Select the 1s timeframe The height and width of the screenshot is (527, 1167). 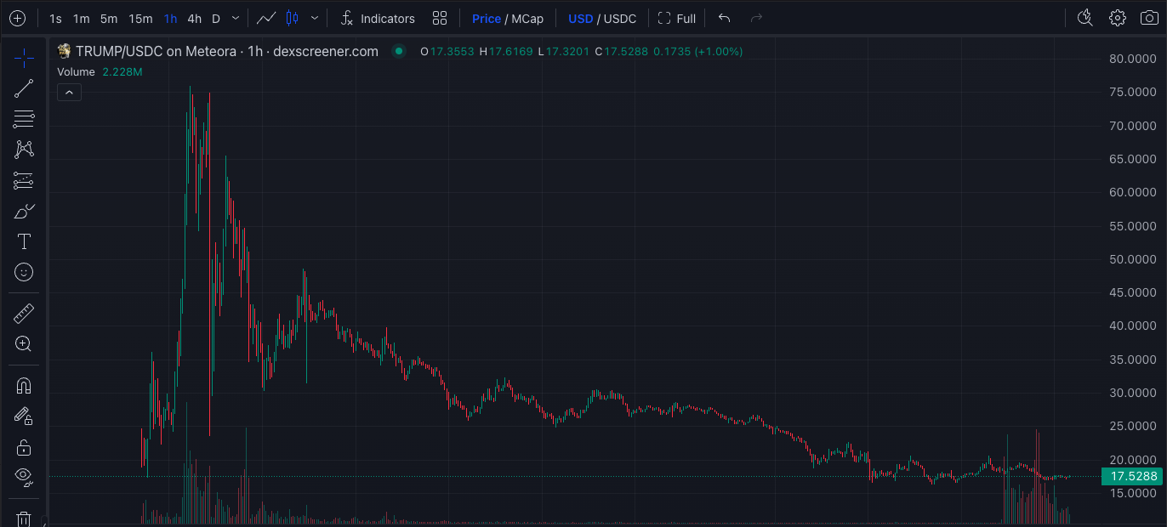click(x=55, y=18)
